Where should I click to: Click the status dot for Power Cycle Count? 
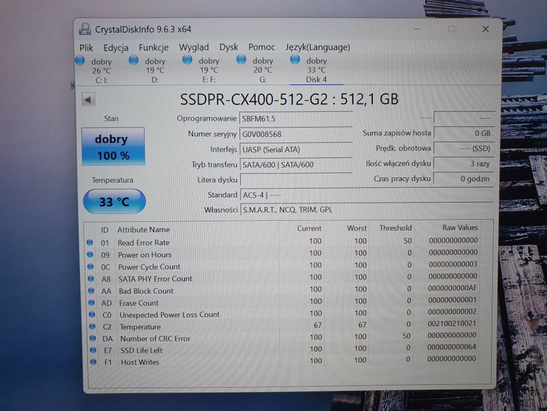(90, 267)
